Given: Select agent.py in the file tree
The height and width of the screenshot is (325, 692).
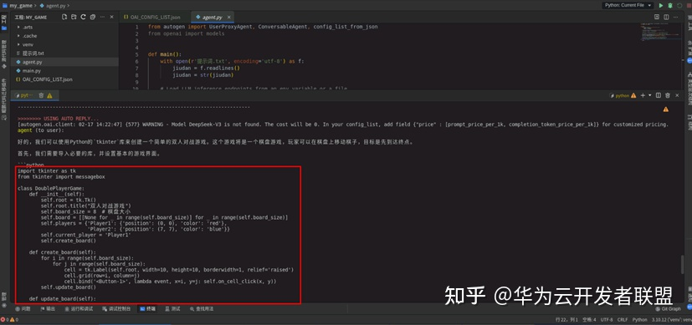Looking at the screenshot, I should click(64, 62).
